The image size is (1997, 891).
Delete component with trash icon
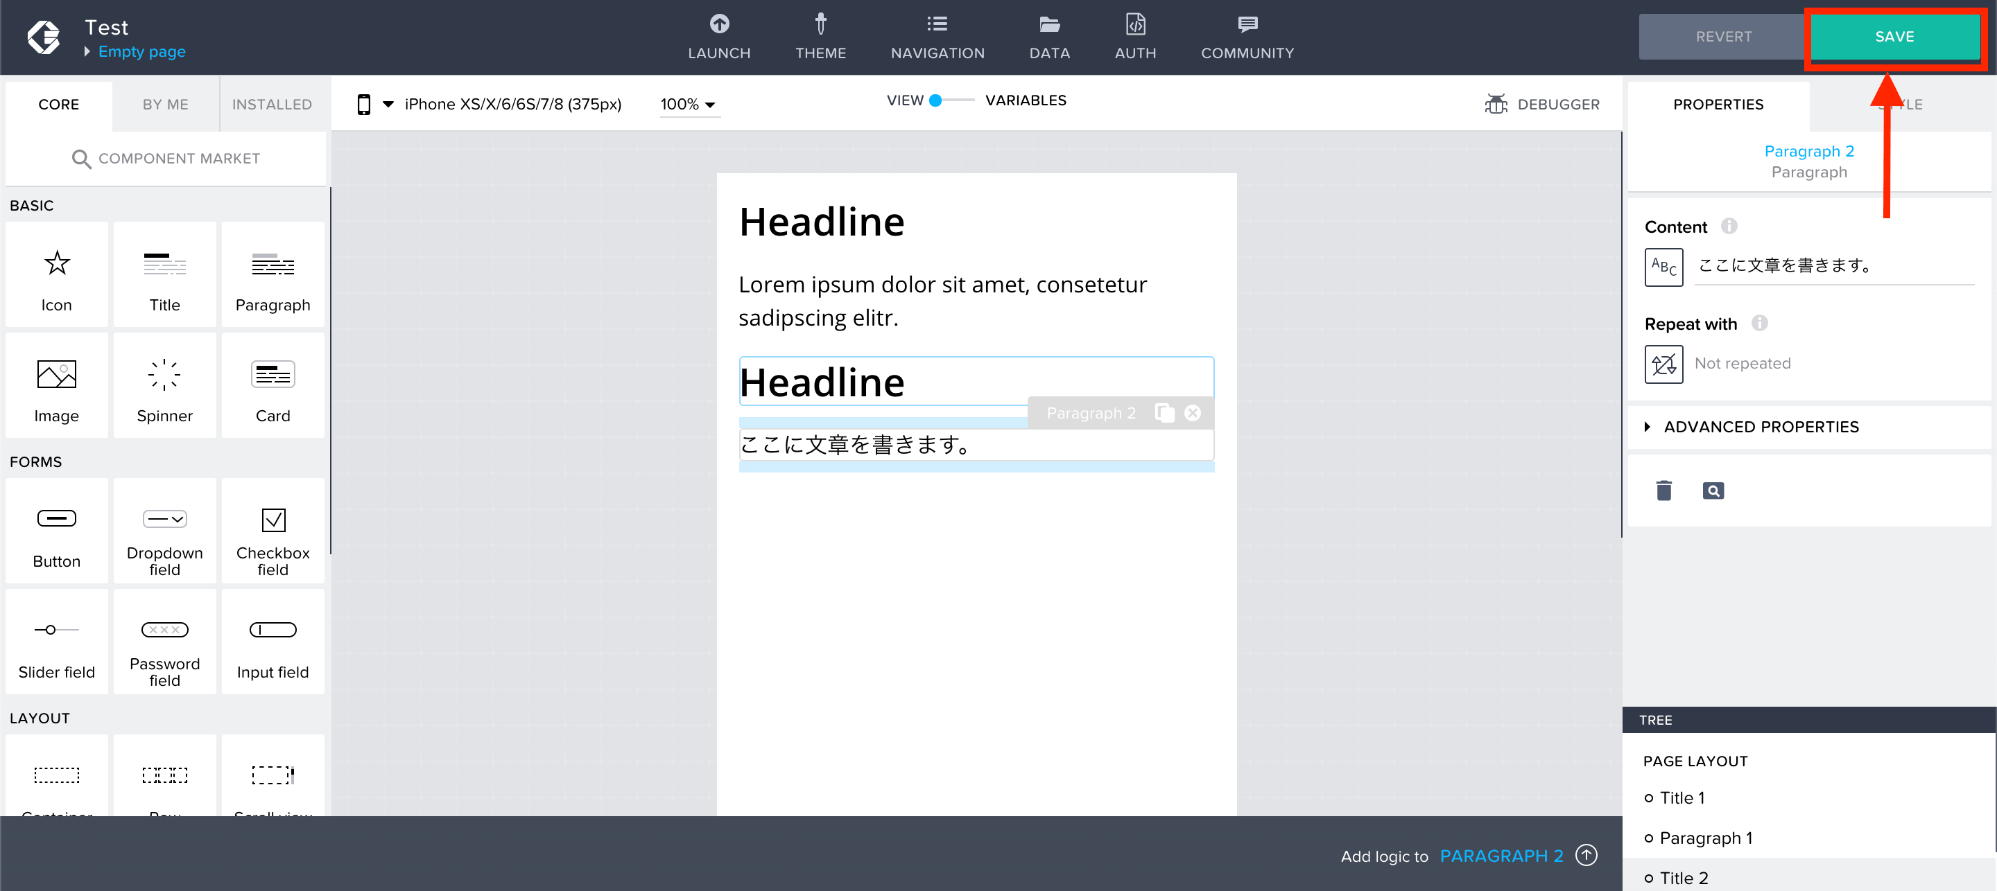pyautogui.click(x=1663, y=491)
